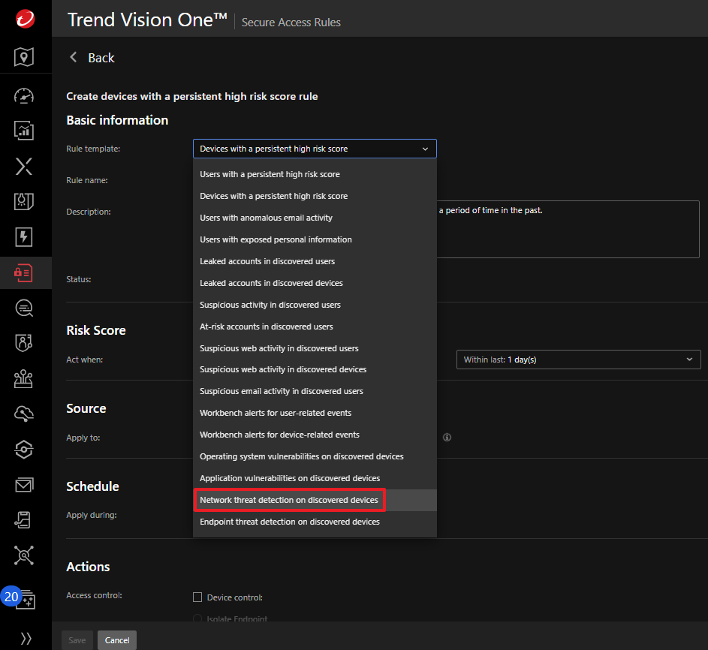This screenshot has height=650, width=708.
Task: Go Back to previous page
Action: pos(92,58)
